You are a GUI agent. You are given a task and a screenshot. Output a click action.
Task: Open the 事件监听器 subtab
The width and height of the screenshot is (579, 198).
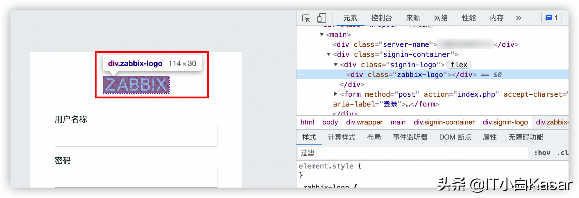point(410,137)
